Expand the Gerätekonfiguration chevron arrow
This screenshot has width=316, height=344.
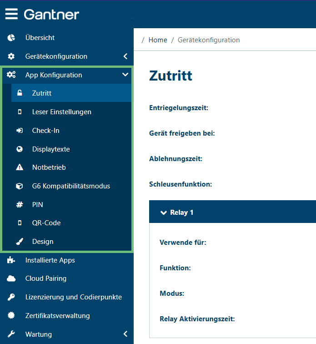[125, 56]
